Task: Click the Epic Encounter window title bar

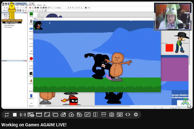Action: coord(94,19)
